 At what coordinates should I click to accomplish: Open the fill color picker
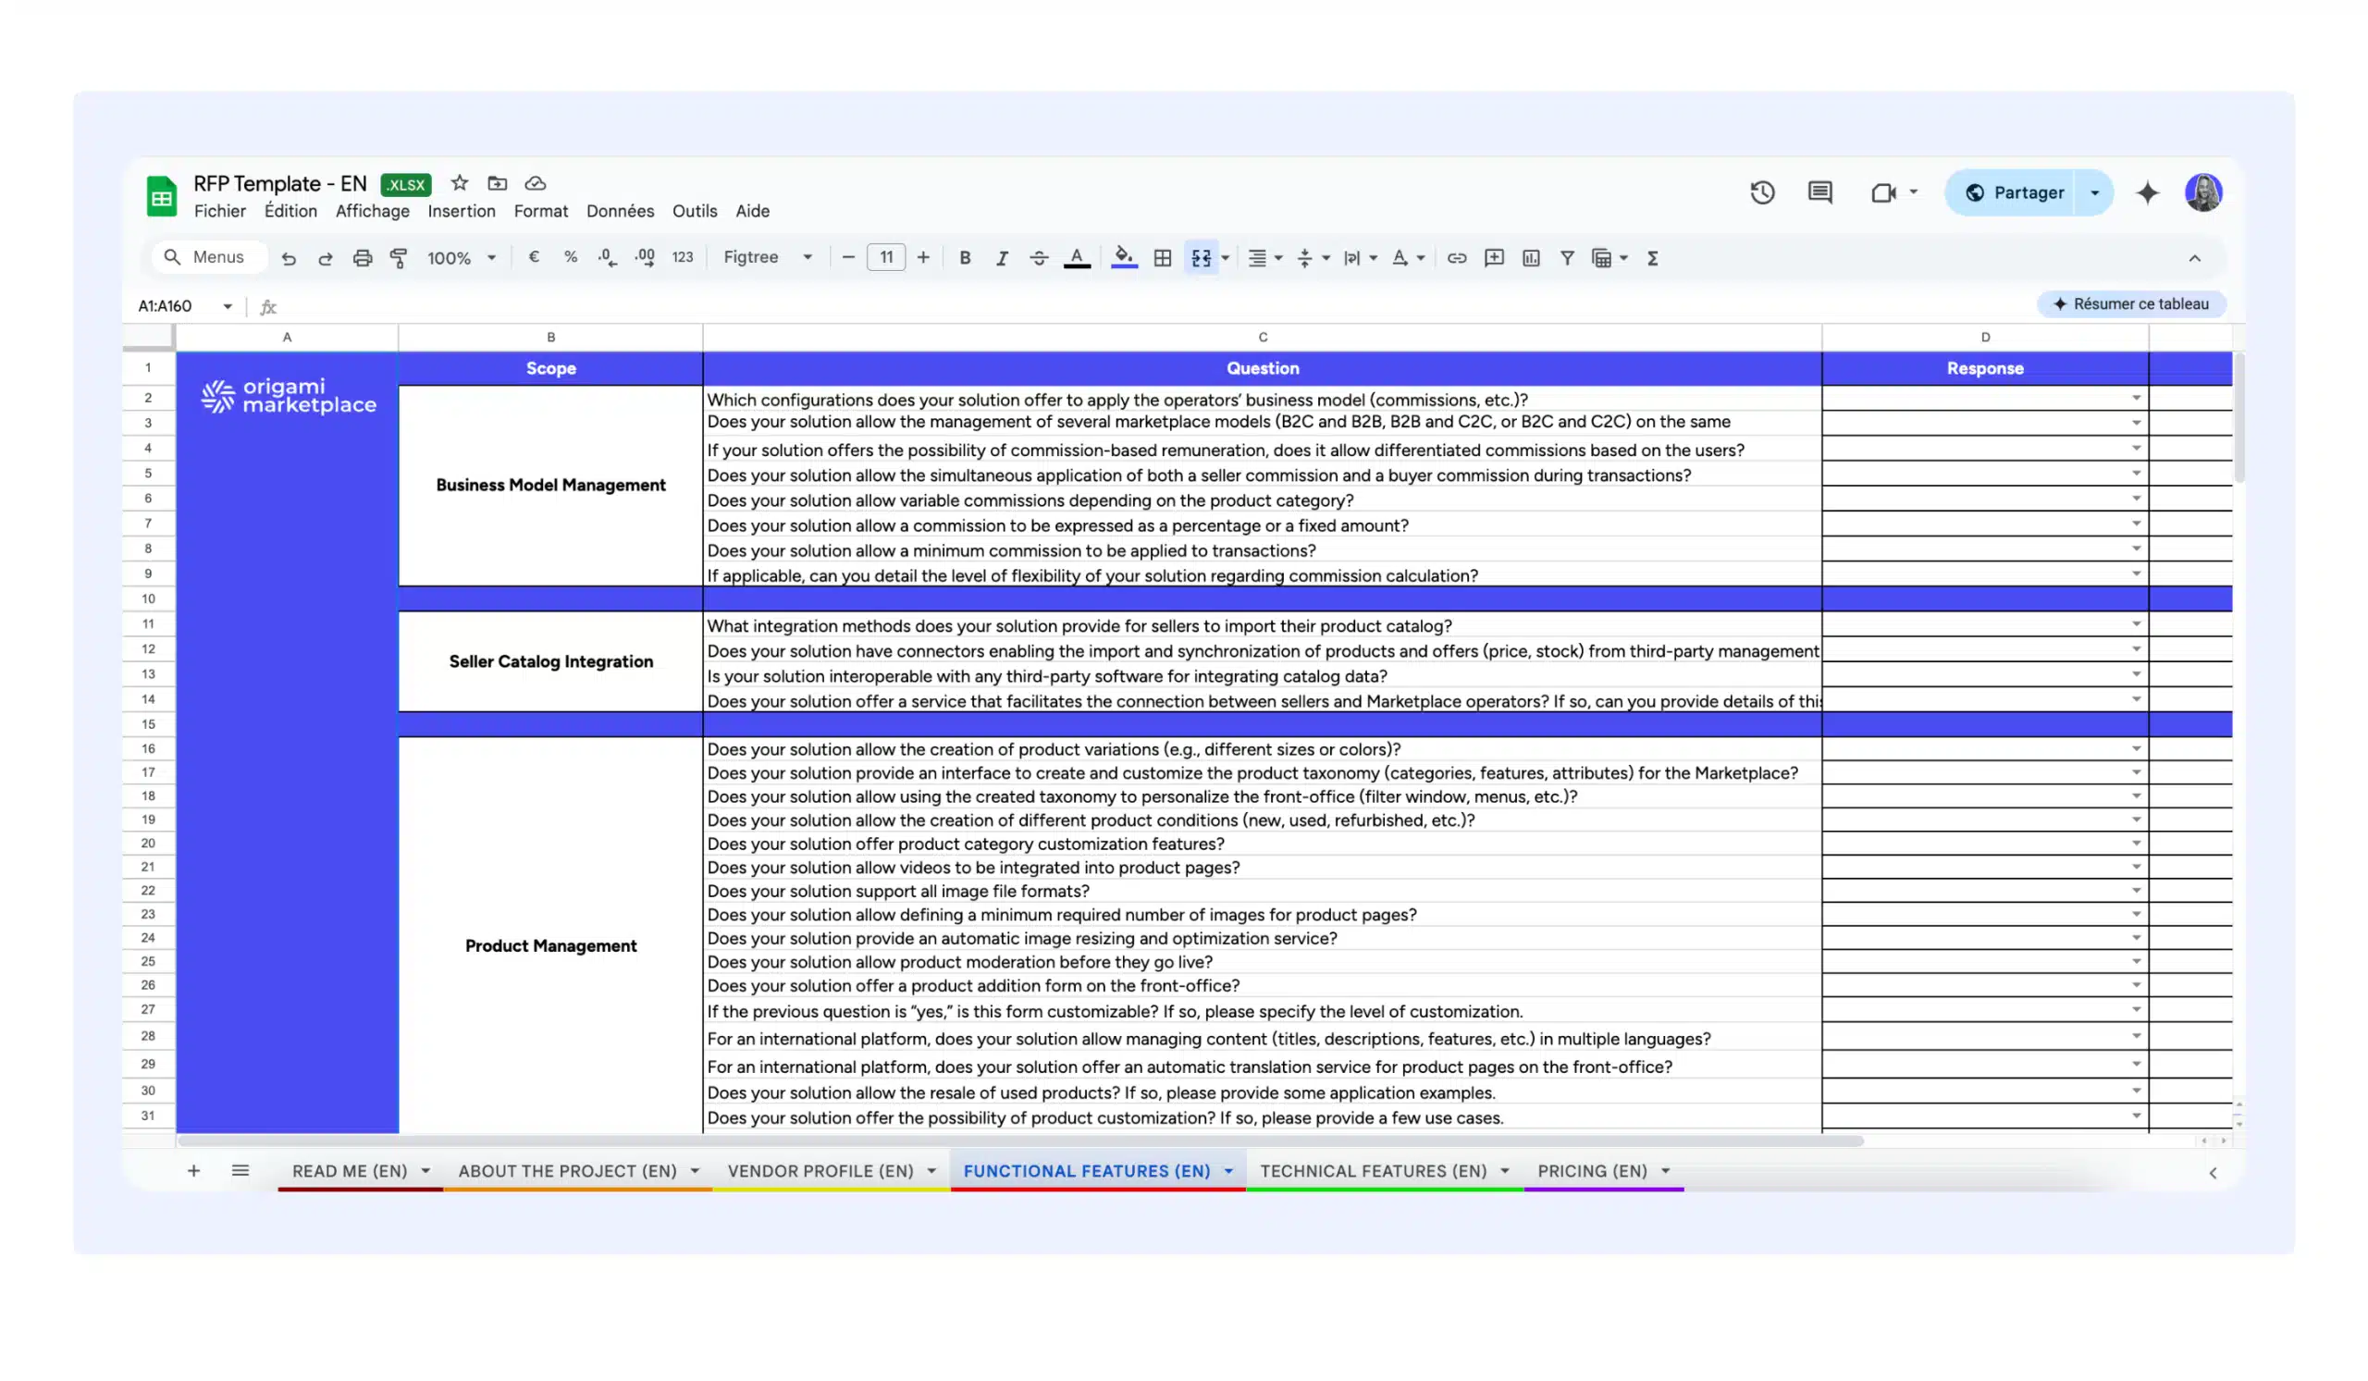(x=1124, y=257)
